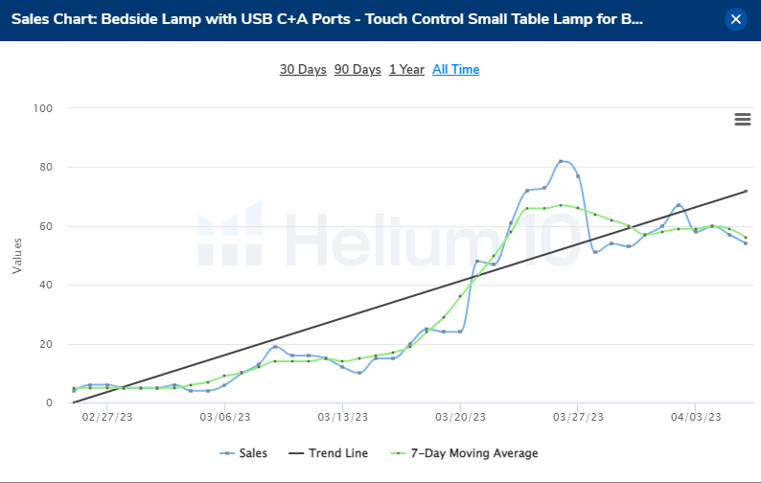Close the Sales Chart dialog
The height and width of the screenshot is (483, 761).
click(735, 19)
